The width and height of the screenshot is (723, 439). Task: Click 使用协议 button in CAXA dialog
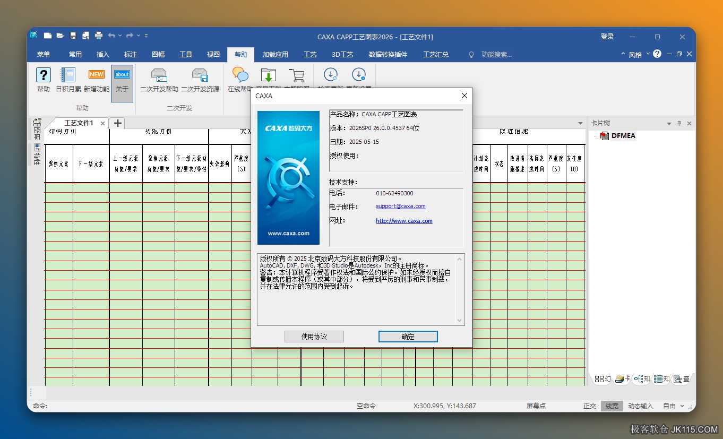pyautogui.click(x=314, y=337)
